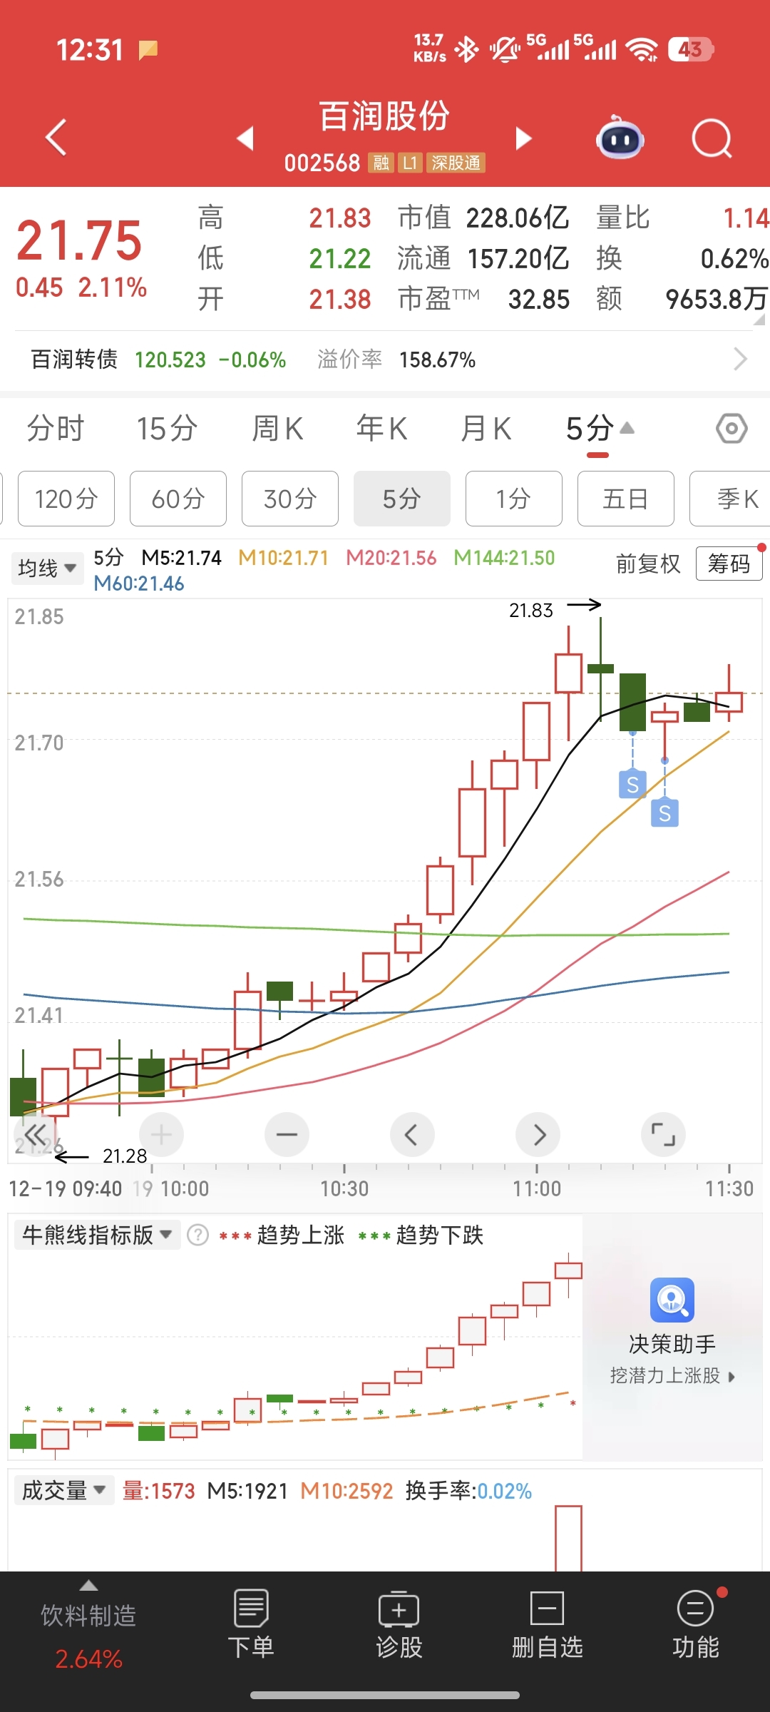The image size is (770, 1712).
Task: Tap the 百润股份 stock title
Action: [x=384, y=116]
